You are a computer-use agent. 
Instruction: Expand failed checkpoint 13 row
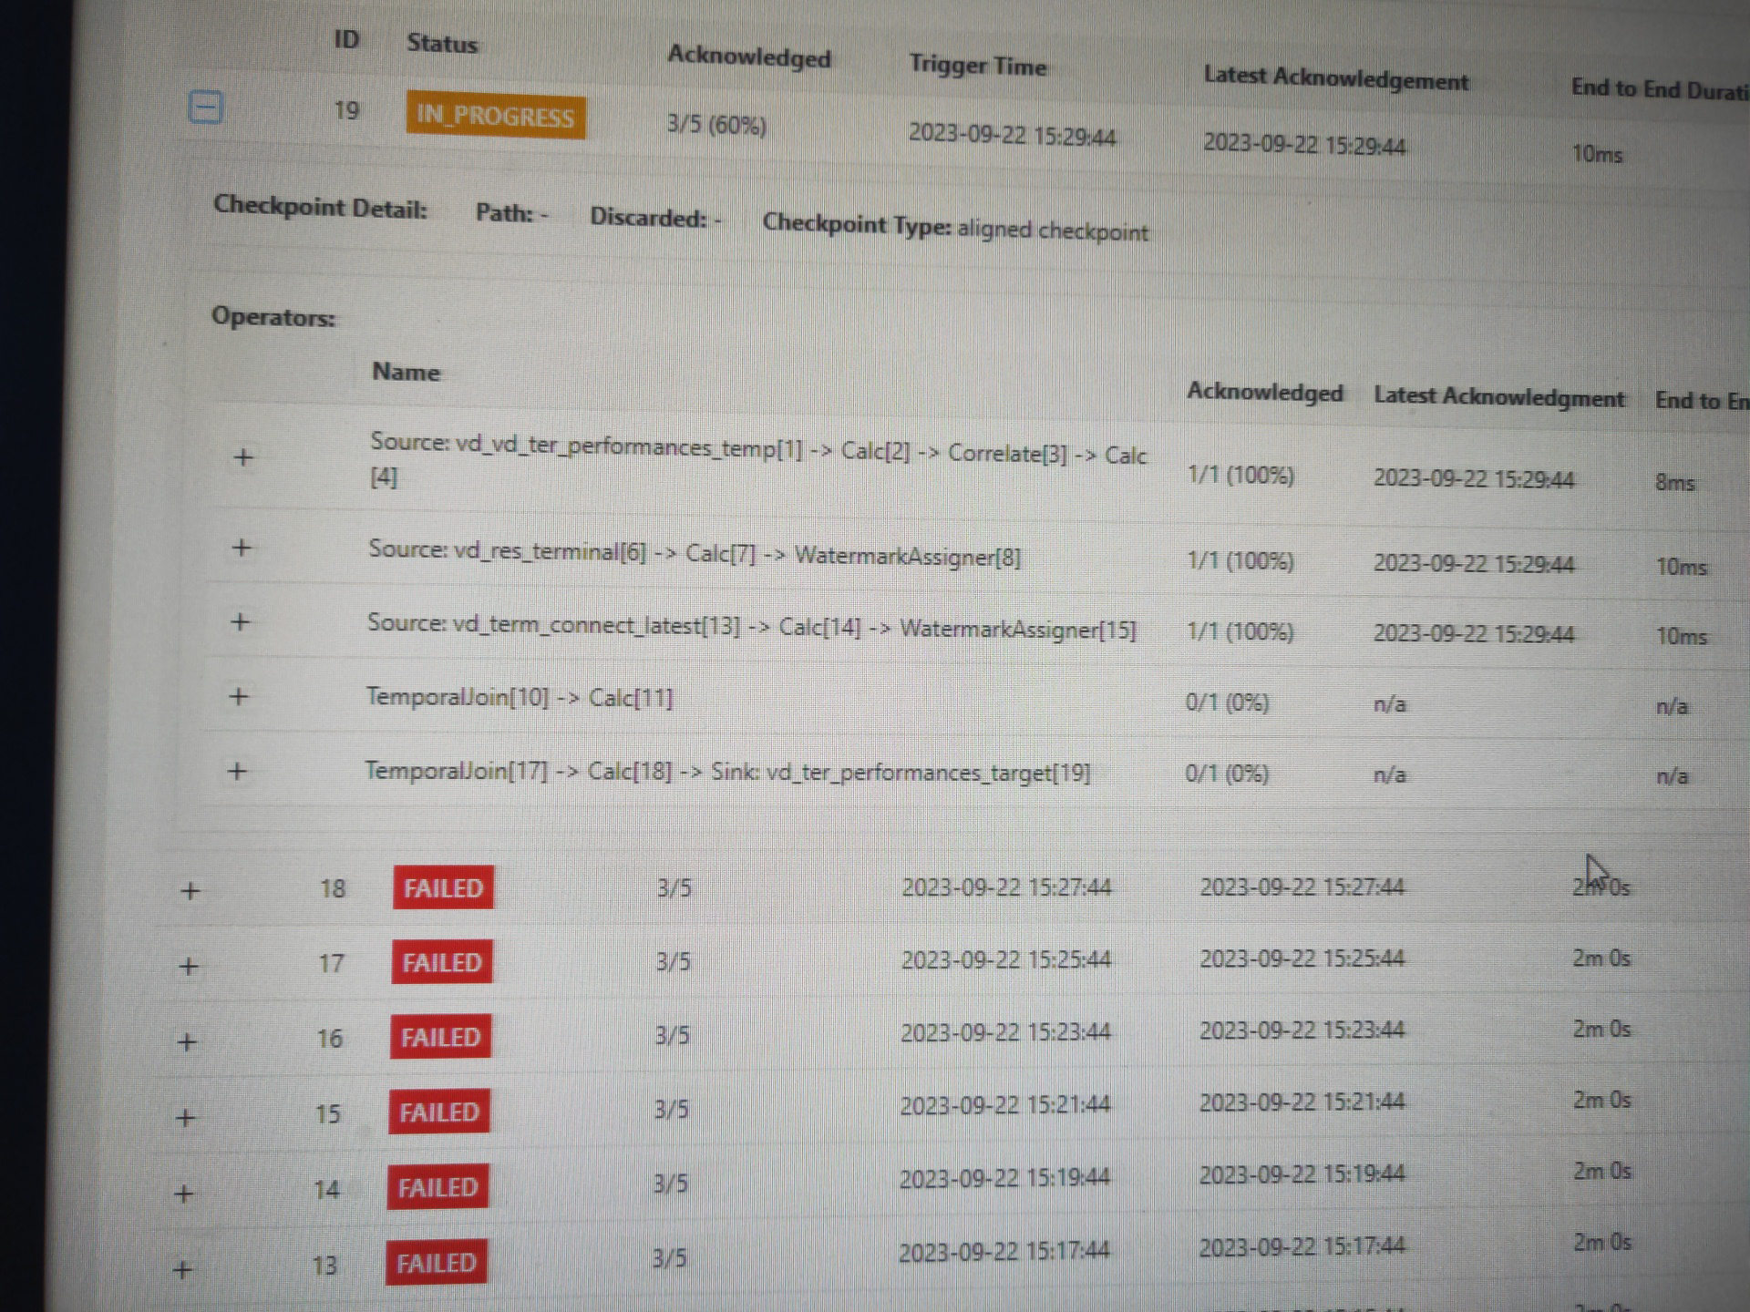click(x=182, y=1269)
